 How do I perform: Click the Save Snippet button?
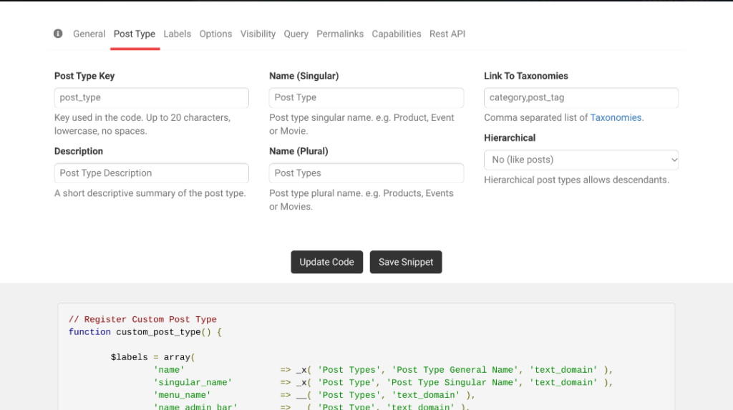point(406,262)
